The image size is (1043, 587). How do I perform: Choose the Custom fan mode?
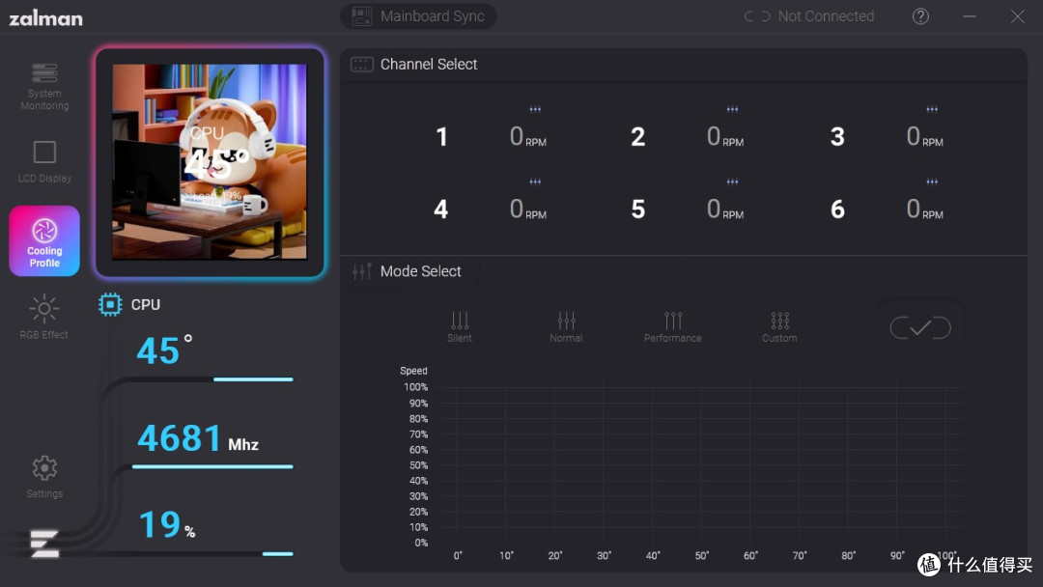point(779,327)
